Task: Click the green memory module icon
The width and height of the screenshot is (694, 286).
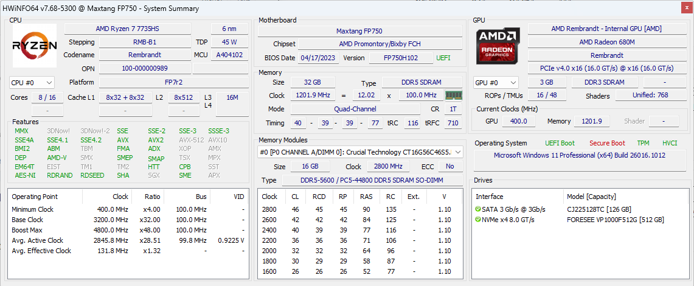Action: [x=453, y=95]
